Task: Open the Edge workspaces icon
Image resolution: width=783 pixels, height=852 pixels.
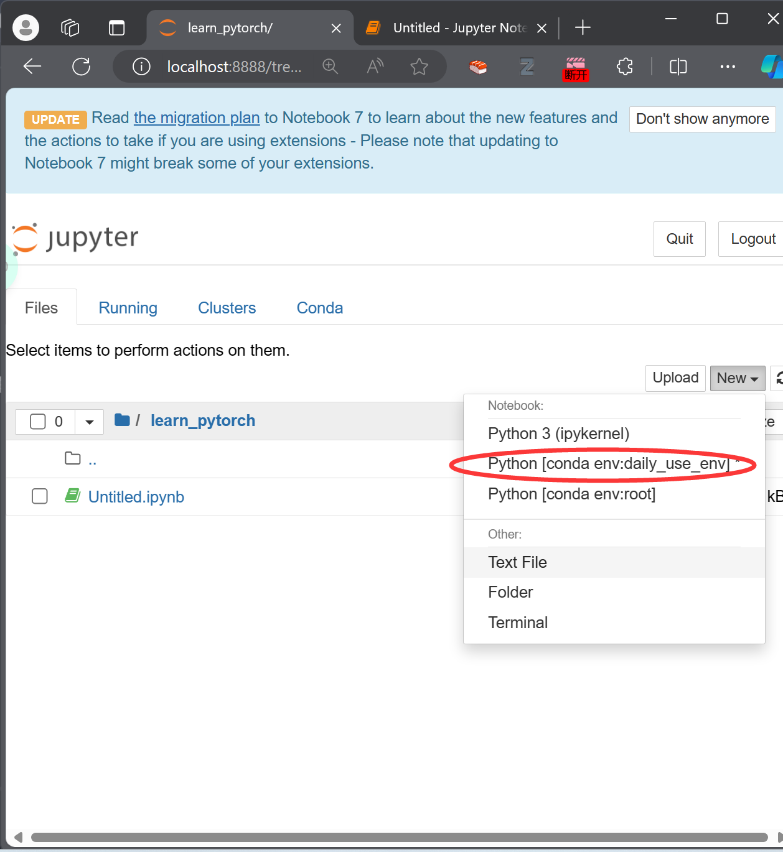Action: (x=70, y=28)
